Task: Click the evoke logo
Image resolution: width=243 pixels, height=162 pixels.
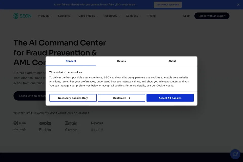Action: [45, 123]
